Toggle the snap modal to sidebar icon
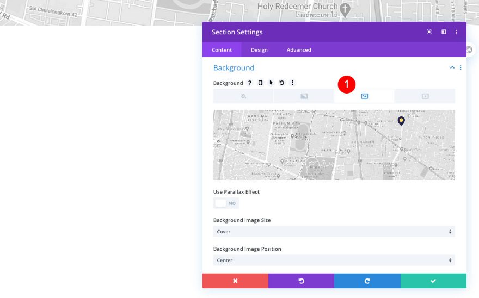Viewport: 479px width, 298px height. pos(444,32)
